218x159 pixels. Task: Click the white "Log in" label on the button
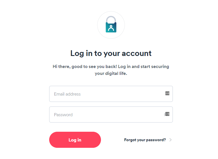point(75,140)
